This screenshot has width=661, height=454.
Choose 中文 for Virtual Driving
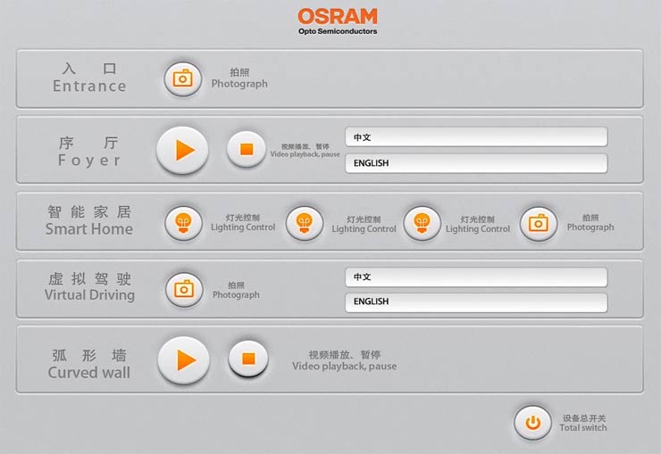(x=475, y=277)
